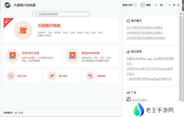Screen dimensions: 184x117
Task: Click the 客服 avatar icon
Action: click(x=143, y=5)
